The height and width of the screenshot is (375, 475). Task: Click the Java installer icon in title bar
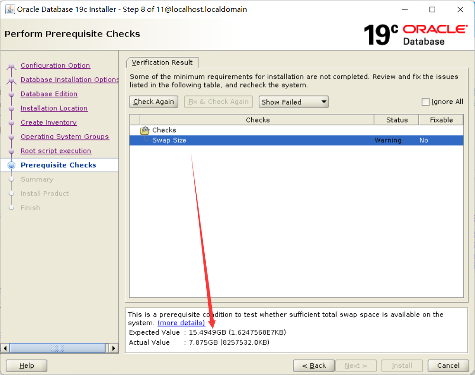click(9, 9)
